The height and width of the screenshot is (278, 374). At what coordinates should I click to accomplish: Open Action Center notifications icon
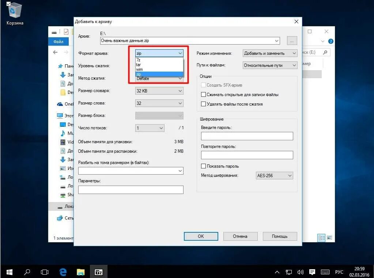tap(312, 272)
